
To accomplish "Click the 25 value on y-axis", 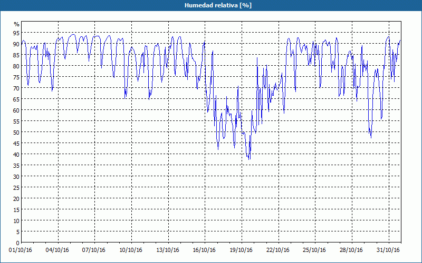I will click(16, 187).
